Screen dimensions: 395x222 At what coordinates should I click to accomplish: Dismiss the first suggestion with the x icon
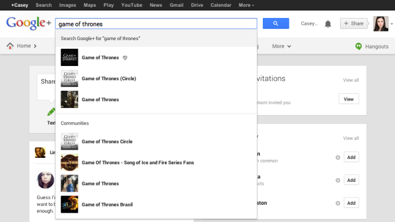pyautogui.click(x=338, y=158)
